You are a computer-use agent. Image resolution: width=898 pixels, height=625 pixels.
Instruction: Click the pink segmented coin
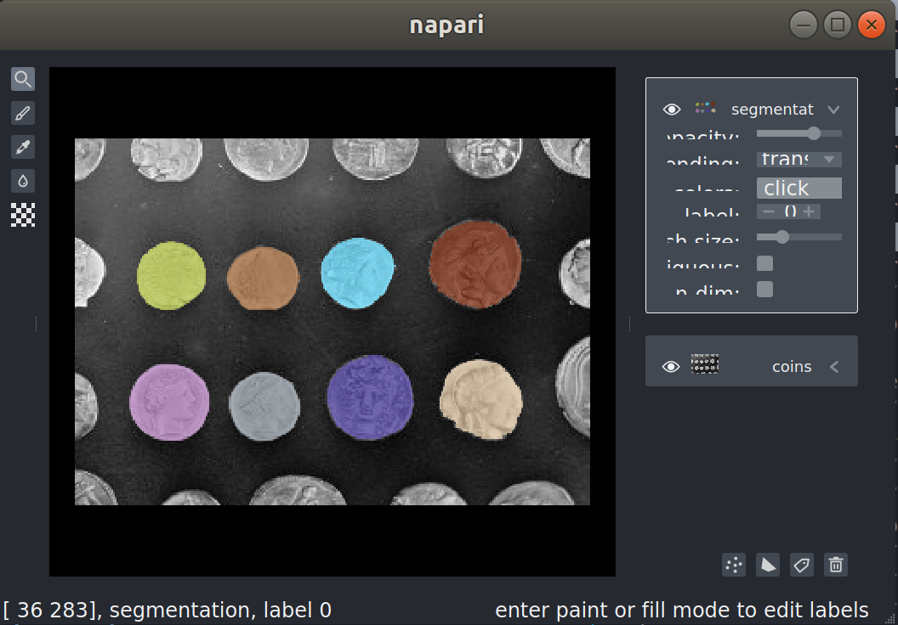[x=169, y=403]
